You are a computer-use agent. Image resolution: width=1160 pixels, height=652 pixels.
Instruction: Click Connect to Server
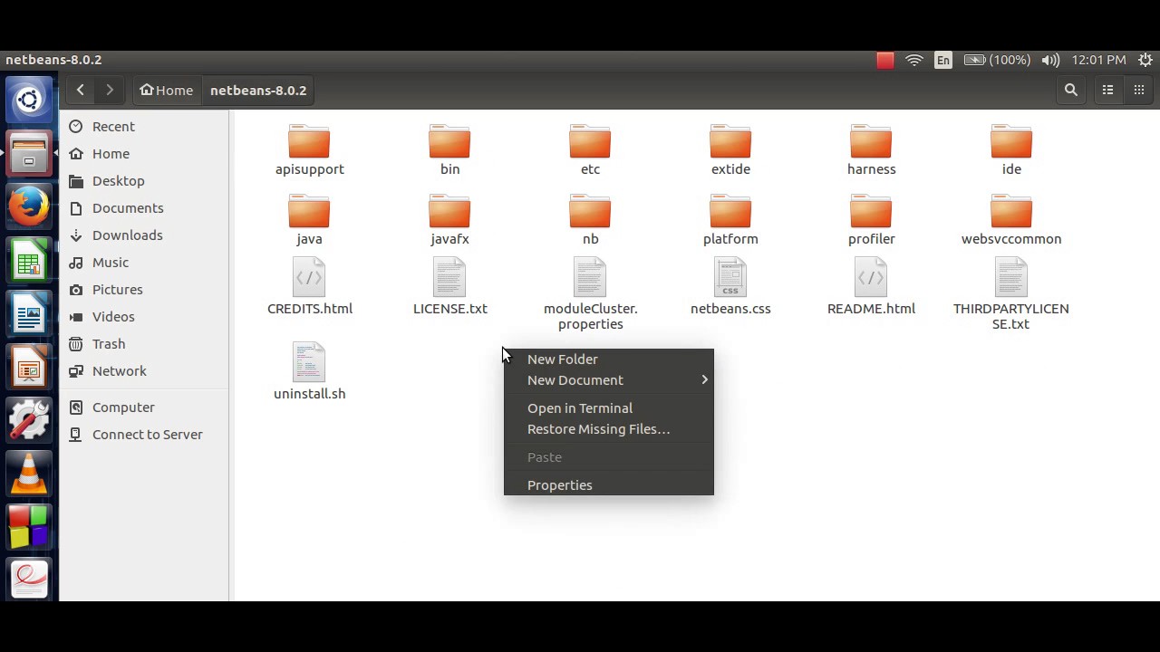(144, 435)
